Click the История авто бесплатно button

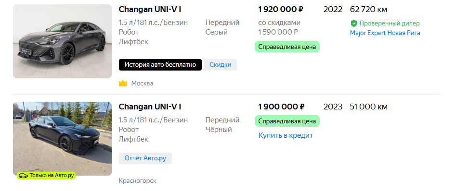pyautogui.click(x=160, y=65)
